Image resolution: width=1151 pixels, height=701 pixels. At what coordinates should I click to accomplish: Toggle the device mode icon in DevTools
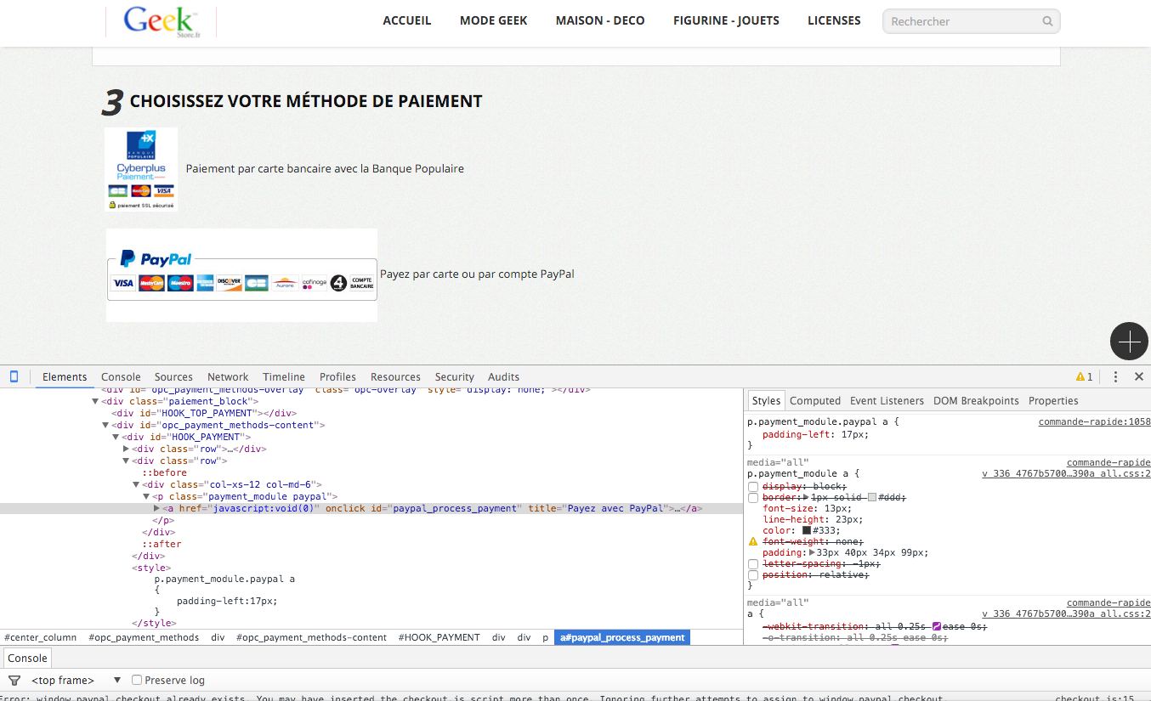click(14, 376)
